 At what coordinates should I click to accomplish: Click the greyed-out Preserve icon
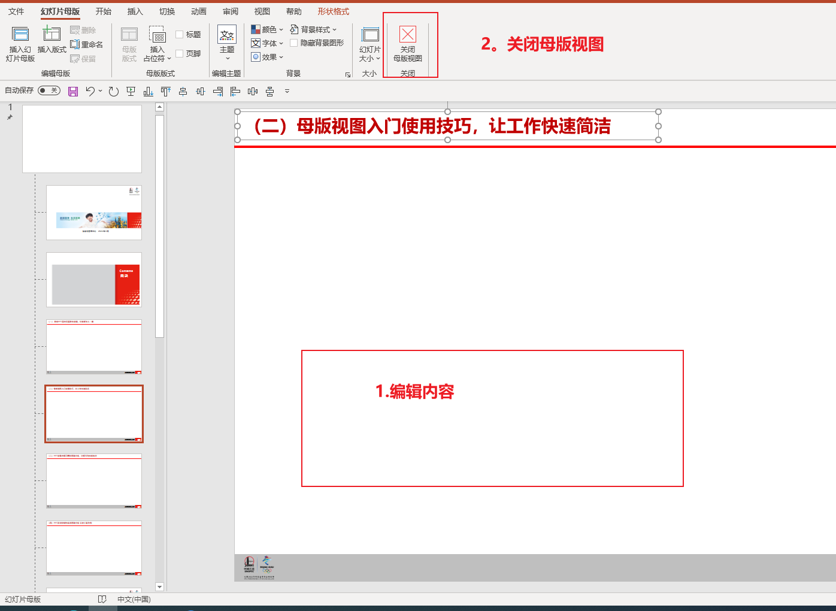(75, 59)
